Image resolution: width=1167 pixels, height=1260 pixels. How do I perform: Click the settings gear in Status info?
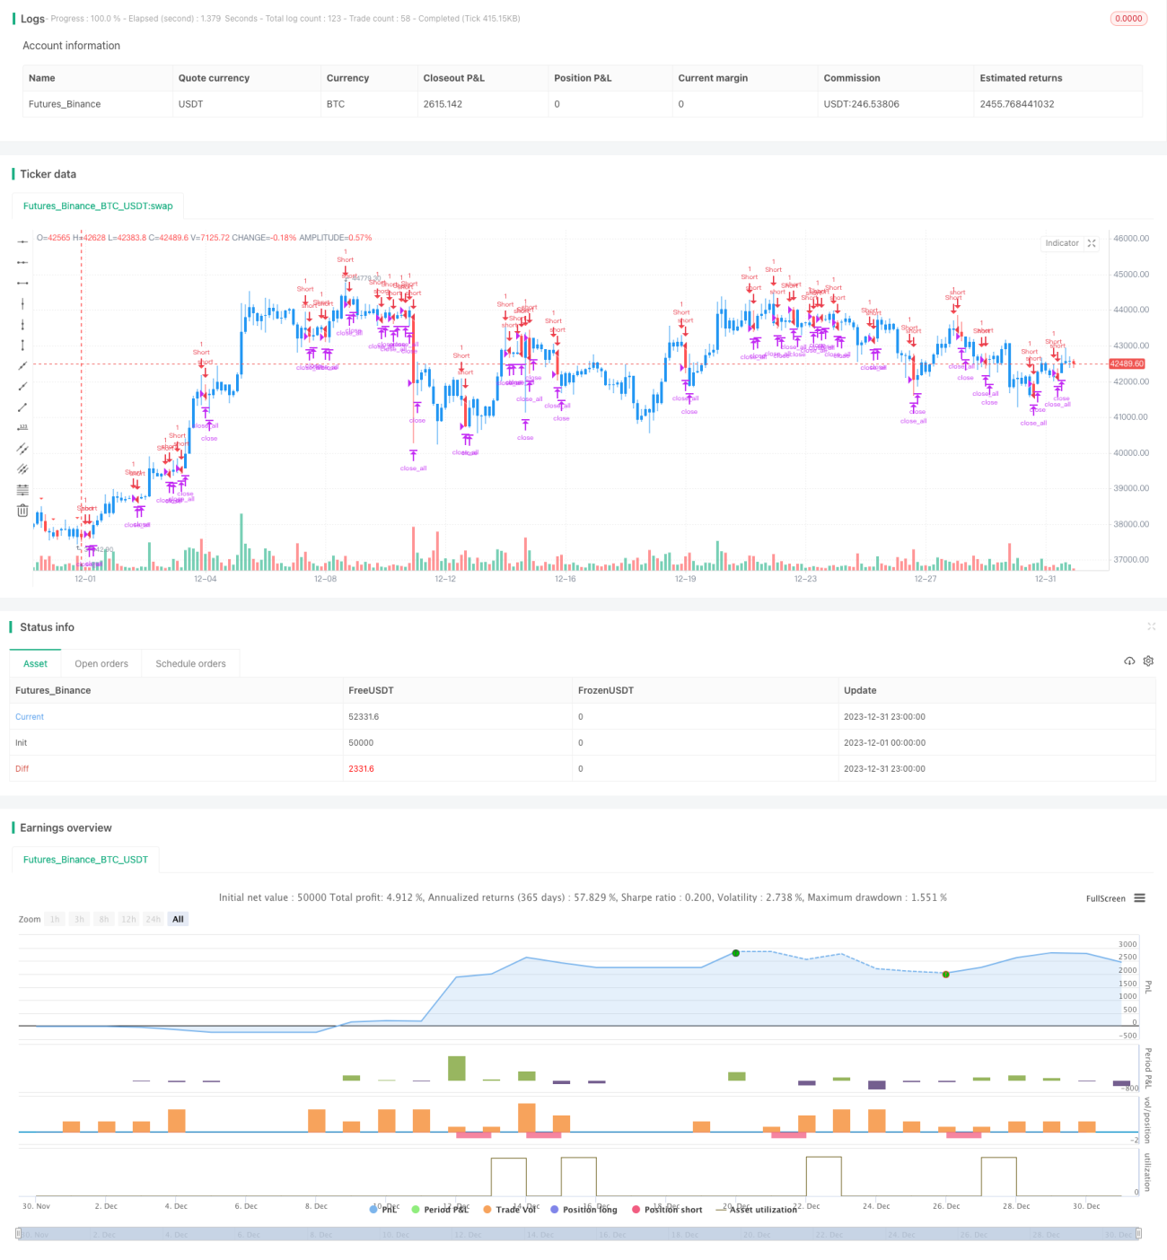pos(1148,661)
